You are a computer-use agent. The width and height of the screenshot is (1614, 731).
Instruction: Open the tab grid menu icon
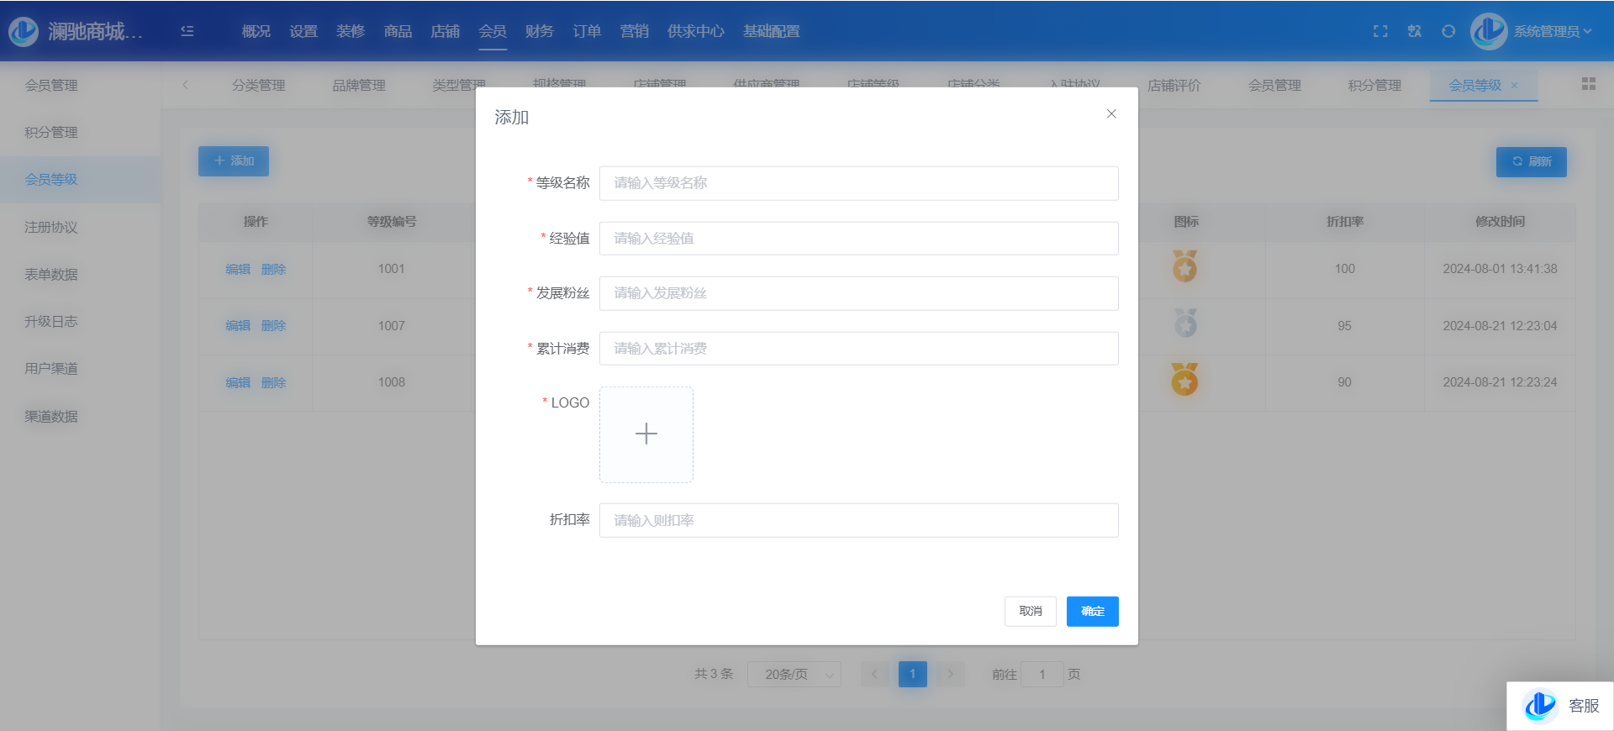point(1588,84)
